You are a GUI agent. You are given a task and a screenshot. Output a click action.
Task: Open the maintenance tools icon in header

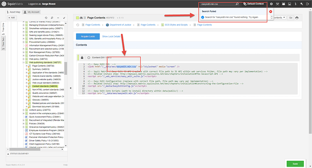[x=277, y=4]
